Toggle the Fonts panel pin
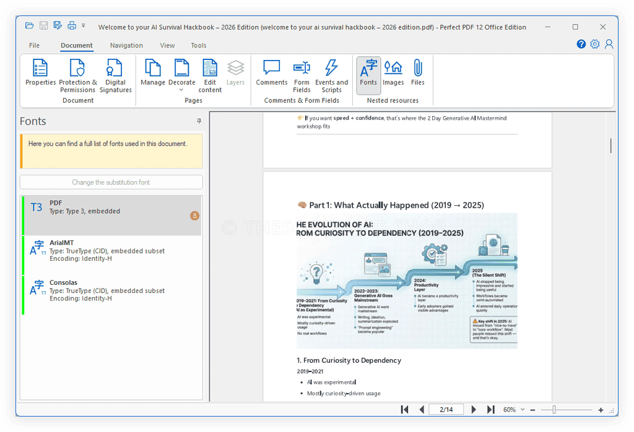Screen dimensions: 634x432 tap(198, 121)
